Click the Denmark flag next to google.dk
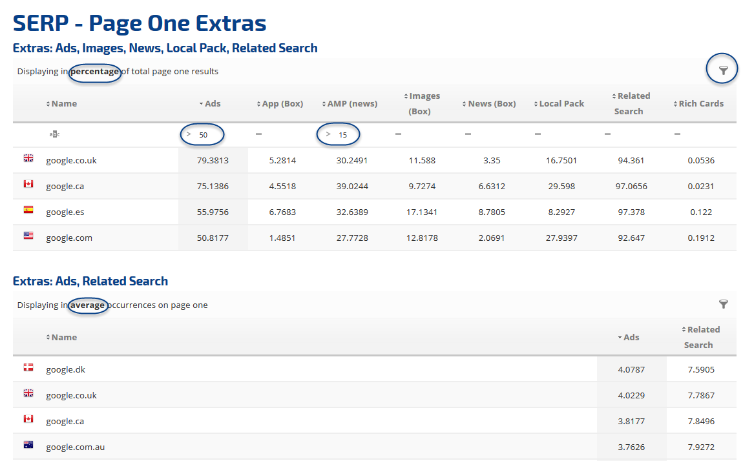743x461 pixels. [28, 368]
